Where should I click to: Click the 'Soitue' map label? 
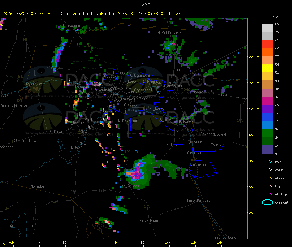point(172,145)
